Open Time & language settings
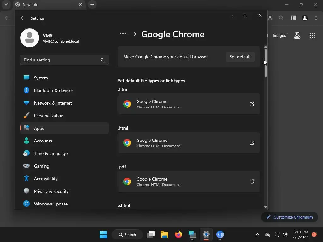This screenshot has width=323, height=242. pyautogui.click(x=64, y=153)
